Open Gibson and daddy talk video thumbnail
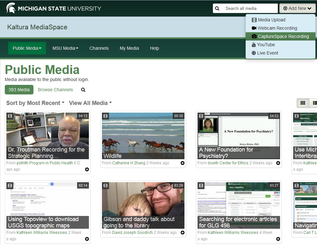The image size is (317, 245). [x=143, y=205]
